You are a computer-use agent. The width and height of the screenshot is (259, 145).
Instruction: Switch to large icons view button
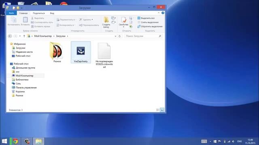[162, 110]
